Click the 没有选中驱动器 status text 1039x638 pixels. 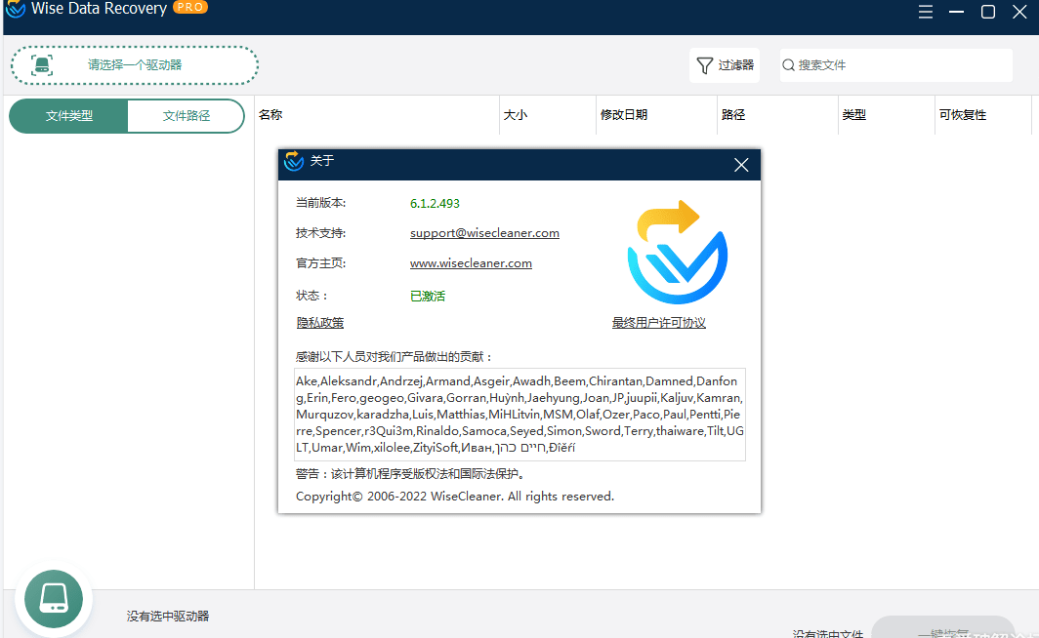168,617
